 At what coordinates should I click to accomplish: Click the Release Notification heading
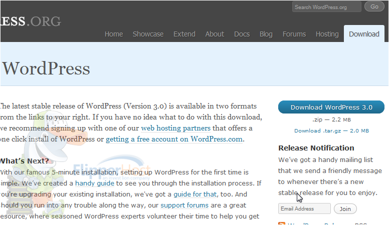click(x=316, y=148)
